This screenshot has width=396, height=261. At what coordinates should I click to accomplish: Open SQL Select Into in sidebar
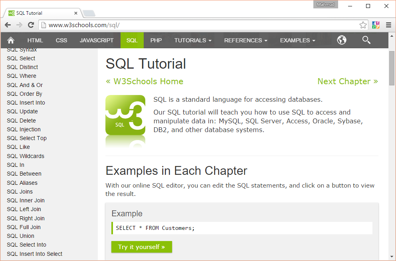(x=26, y=245)
